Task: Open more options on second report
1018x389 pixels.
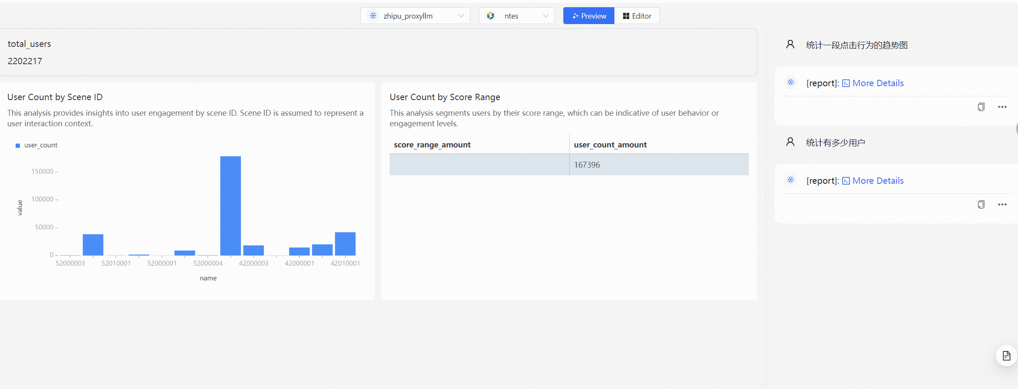Action: tap(1002, 204)
